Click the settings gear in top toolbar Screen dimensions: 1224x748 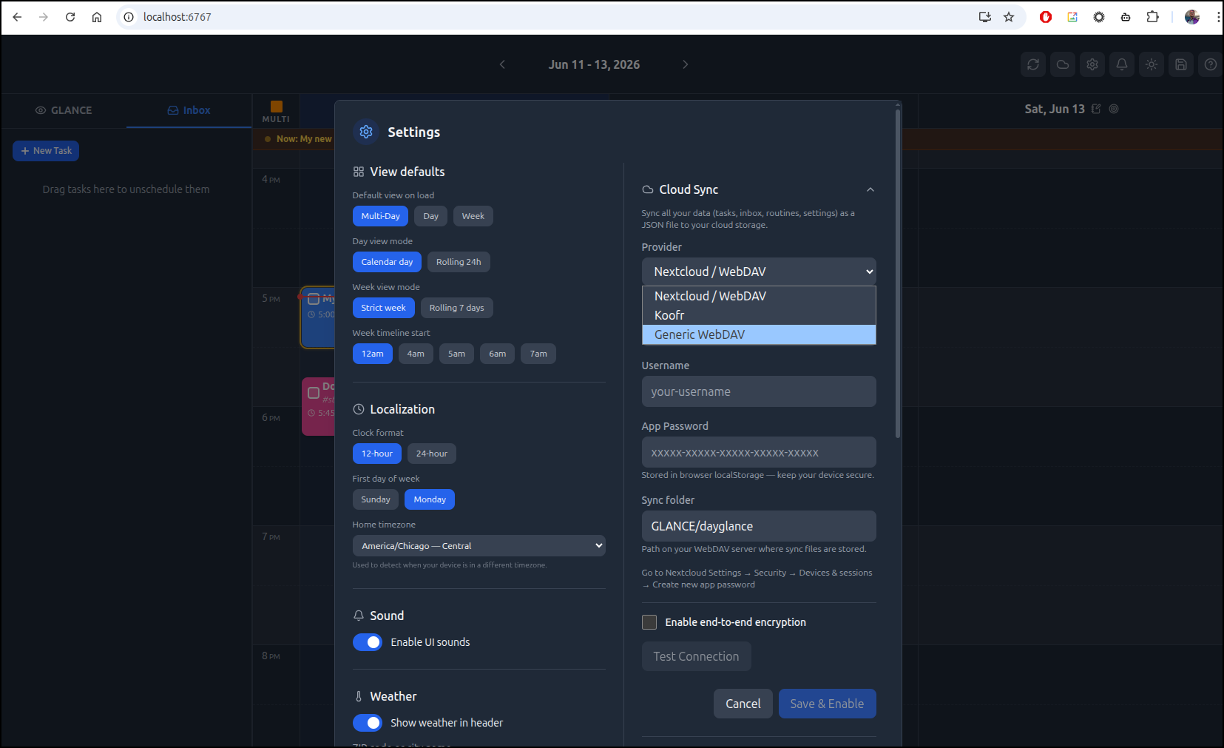click(x=1092, y=64)
